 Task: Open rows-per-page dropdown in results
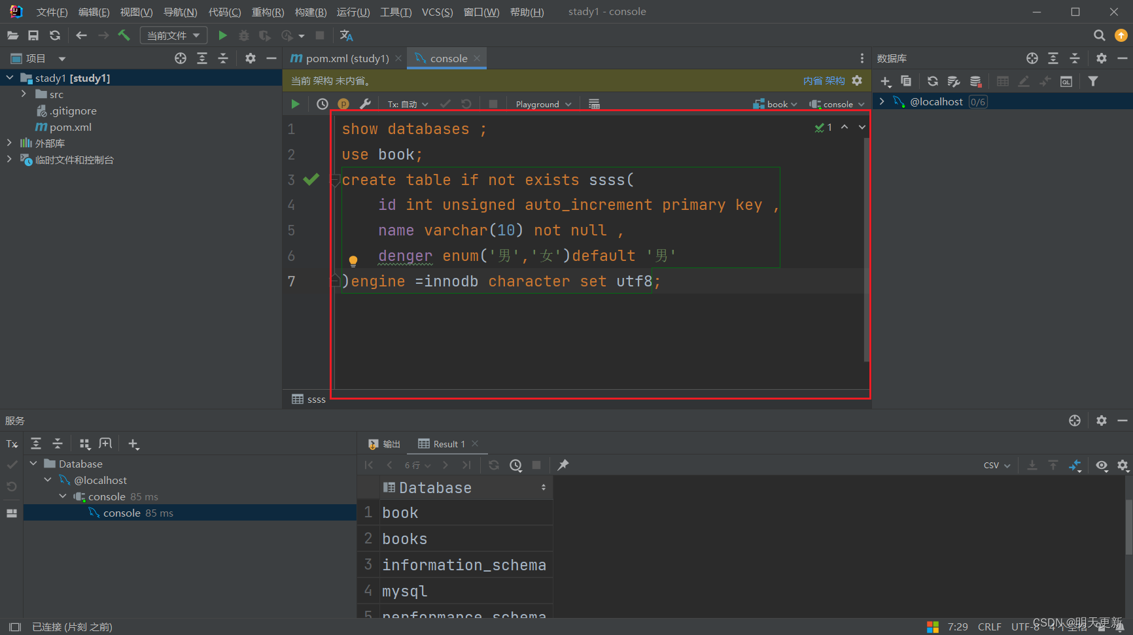pyautogui.click(x=417, y=465)
